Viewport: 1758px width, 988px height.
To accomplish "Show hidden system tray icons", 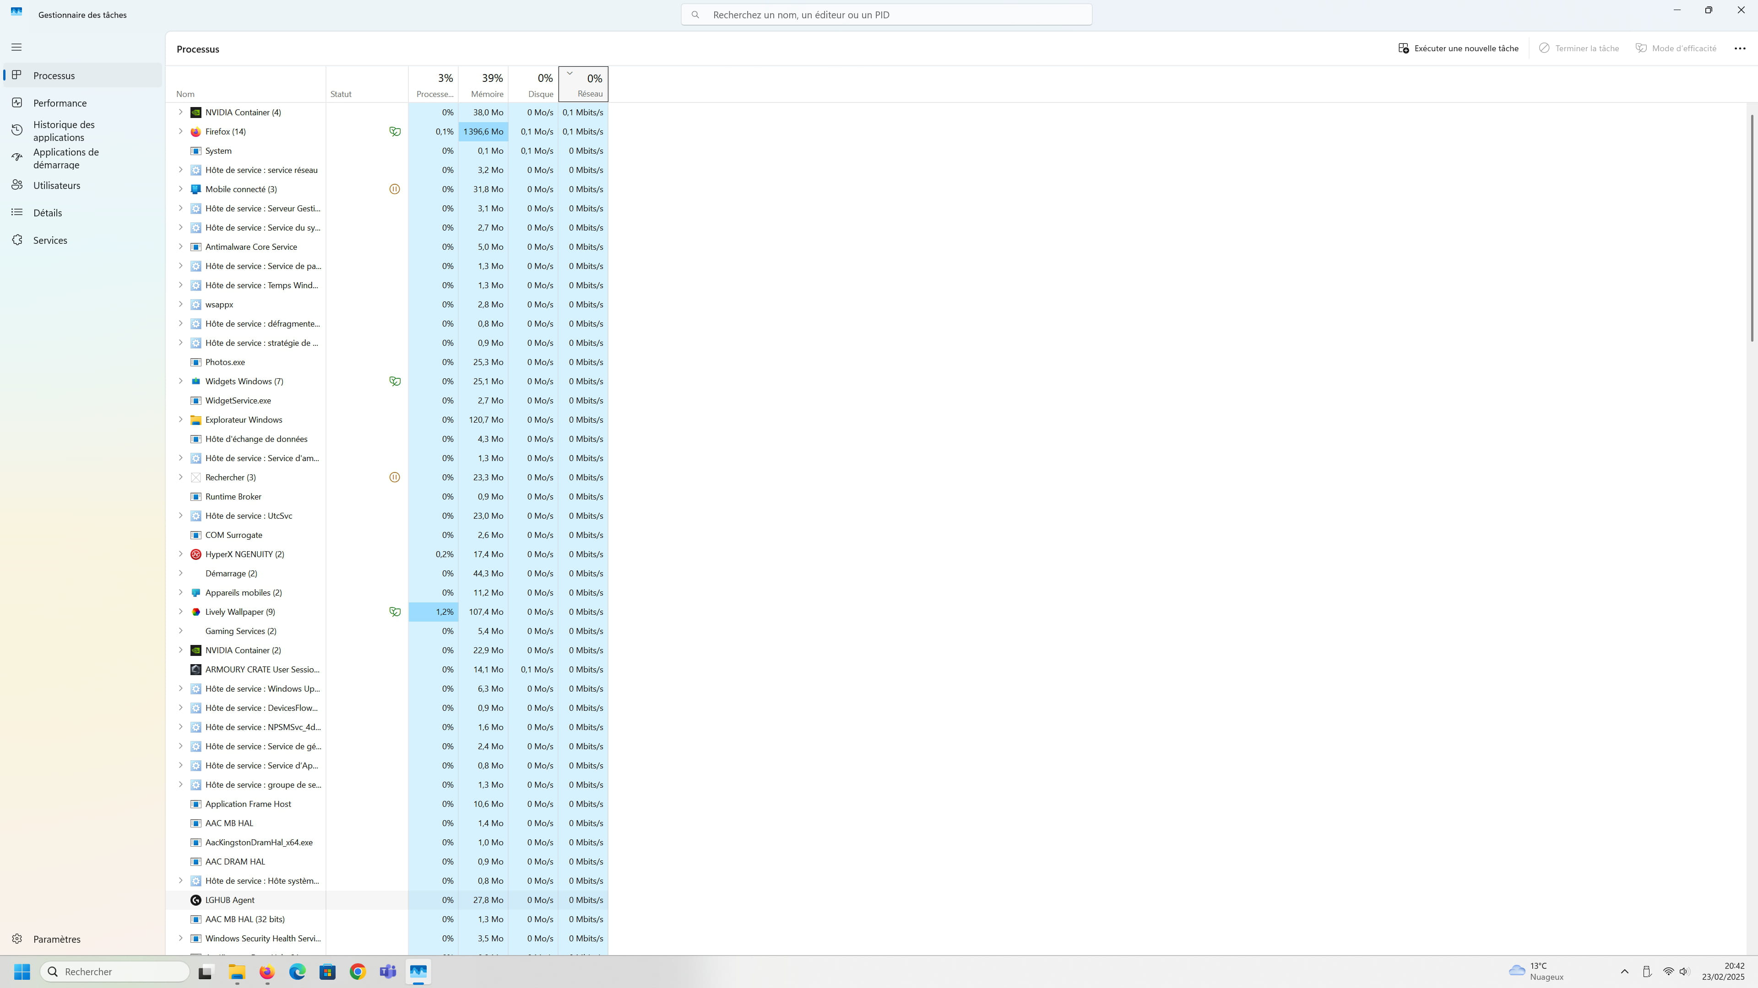I will click(x=1624, y=972).
